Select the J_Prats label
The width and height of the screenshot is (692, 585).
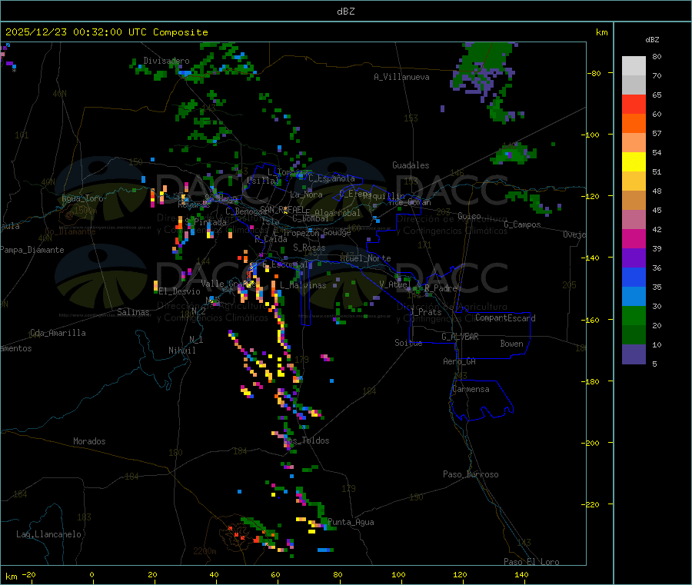425,312
